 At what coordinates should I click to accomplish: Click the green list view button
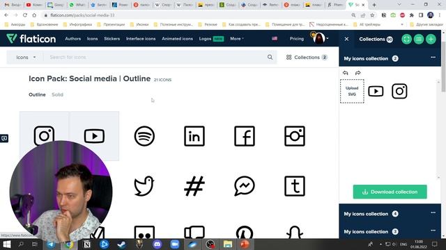[x=419, y=39]
